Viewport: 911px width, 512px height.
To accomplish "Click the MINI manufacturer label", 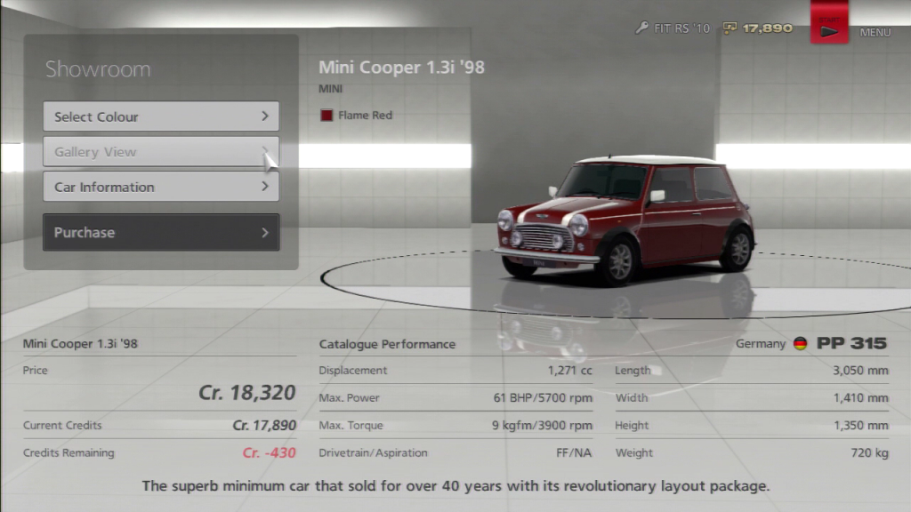I will (x=331, y=89).
